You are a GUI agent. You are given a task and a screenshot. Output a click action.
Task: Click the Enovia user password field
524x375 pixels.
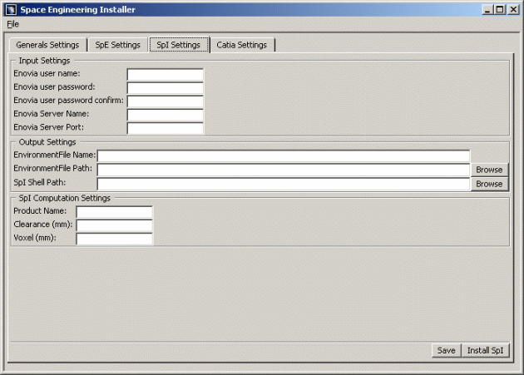(165, 87)
